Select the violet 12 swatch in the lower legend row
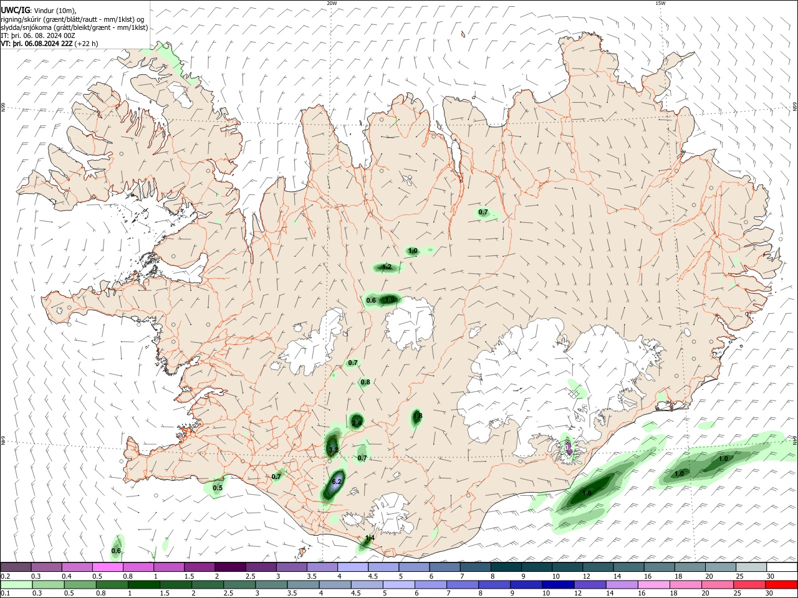 [590, 584]
